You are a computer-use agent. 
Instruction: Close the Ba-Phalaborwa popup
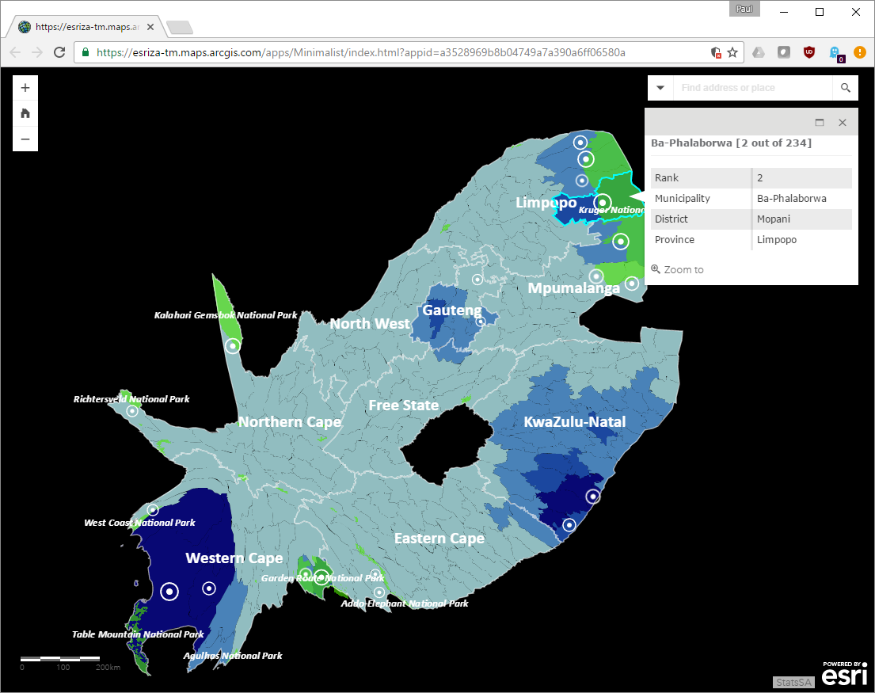pos(843,123)
